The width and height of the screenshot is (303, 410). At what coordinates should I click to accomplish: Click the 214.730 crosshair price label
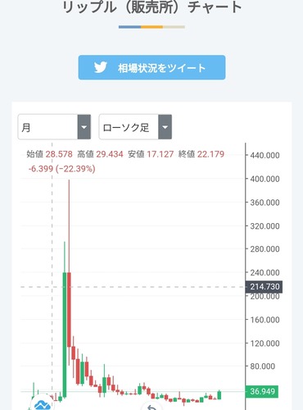tap(264, 287)
